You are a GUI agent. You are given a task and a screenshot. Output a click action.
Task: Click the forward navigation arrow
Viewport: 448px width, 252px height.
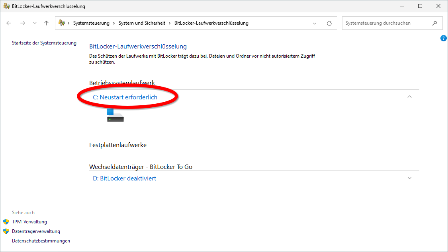pos(23,23)
